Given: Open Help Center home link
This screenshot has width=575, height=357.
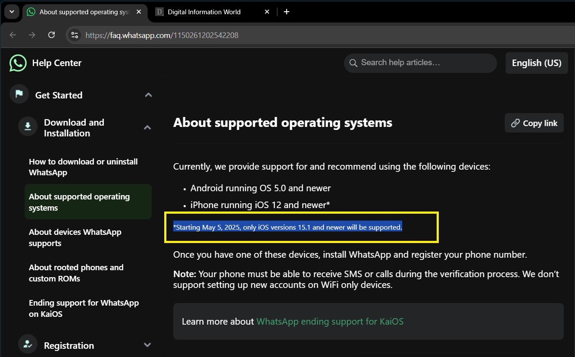Looking at the screenshot, I should [x=57, y=63].
